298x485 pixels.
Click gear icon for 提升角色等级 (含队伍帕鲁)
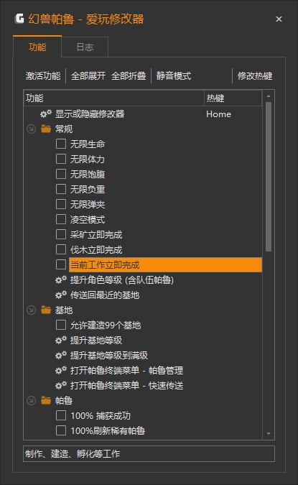tap(61, 280)
